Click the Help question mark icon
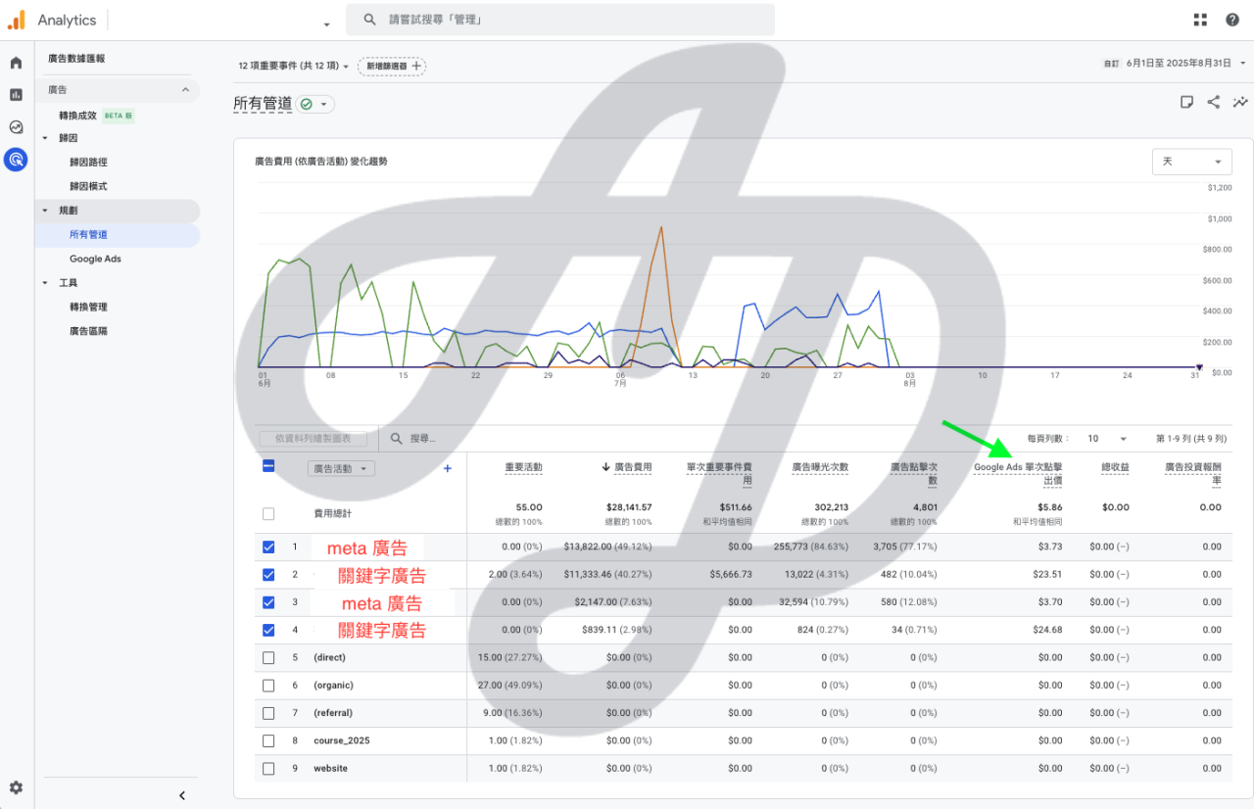This screenshot has height=809, width=1254. tap(1231, 20)
